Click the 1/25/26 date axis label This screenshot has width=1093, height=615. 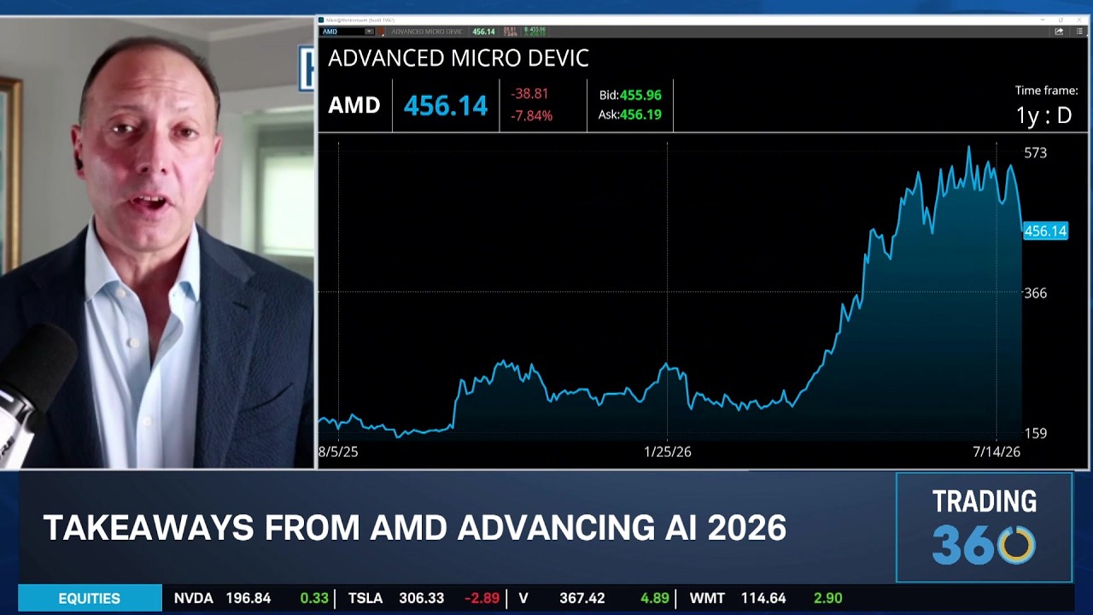tap(668, 452)
